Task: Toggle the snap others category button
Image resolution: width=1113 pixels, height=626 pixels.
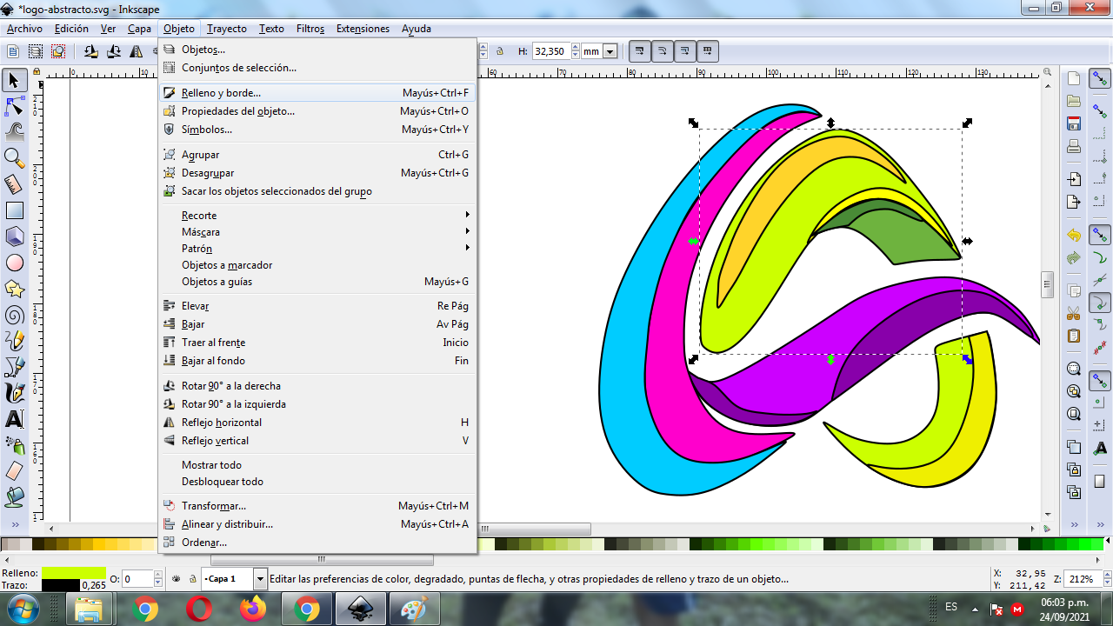Action: [1100, 381]
